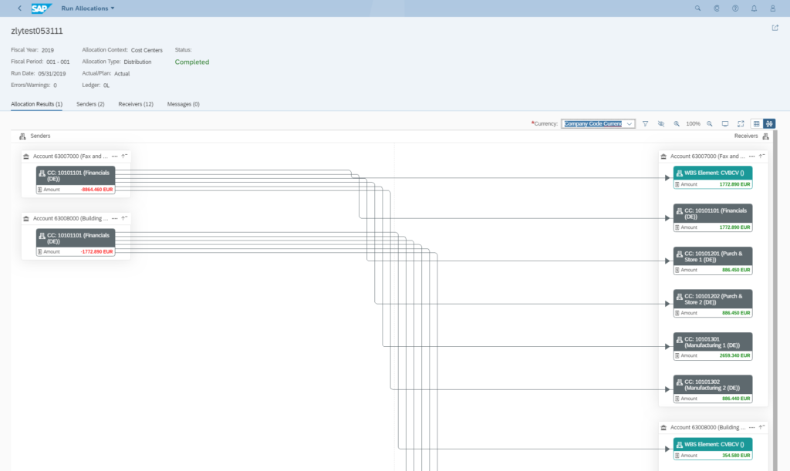Switch to table view toggle
Image resolution: width=790 pixels, height=471 pixels.
[757, 123]
